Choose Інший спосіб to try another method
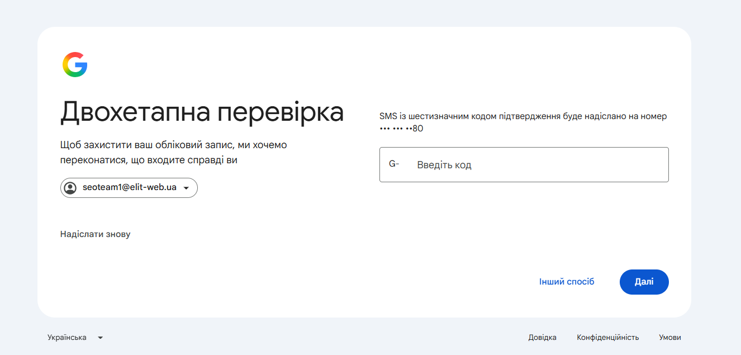This screenshot has height=355, width=741. point(567,282)
